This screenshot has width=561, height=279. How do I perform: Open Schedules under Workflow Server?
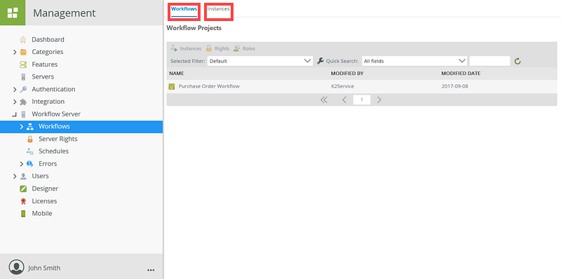[54, 151]
